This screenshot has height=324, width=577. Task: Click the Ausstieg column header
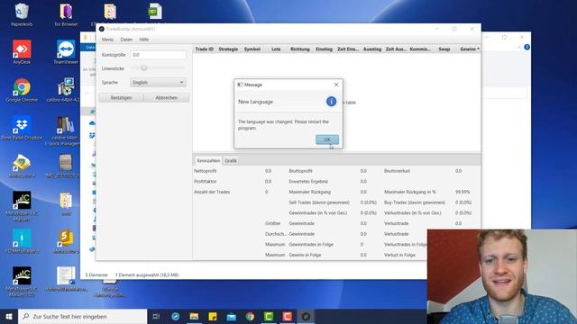tap(372, 49)
